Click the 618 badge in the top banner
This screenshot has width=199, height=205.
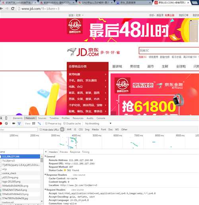point(75,26)
